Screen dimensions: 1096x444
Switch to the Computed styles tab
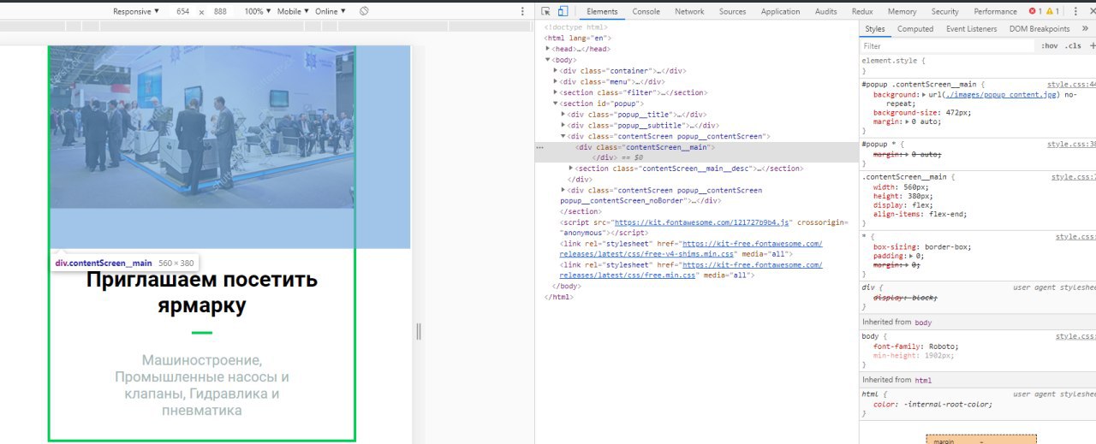915,28
